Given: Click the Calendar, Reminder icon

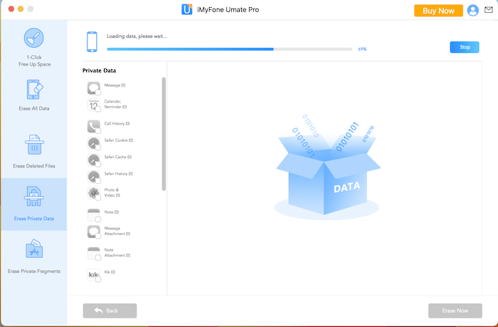Looking at the screenshot, I should click(x=93, y=105).
